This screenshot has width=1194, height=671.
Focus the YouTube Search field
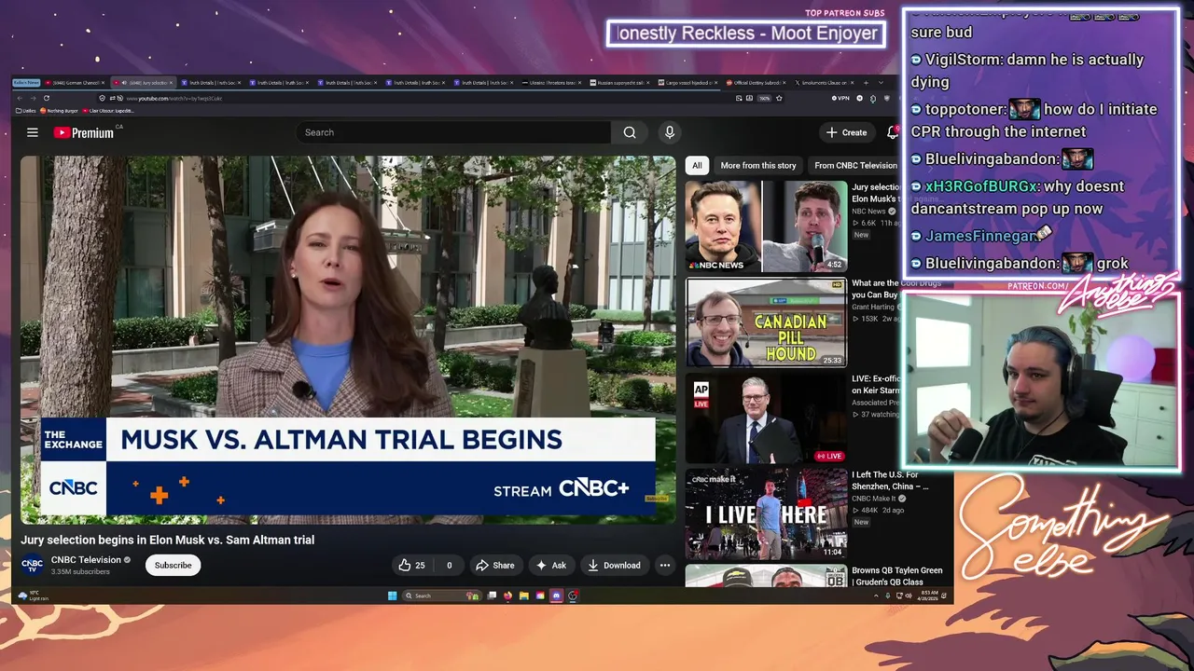coord(453,132)
